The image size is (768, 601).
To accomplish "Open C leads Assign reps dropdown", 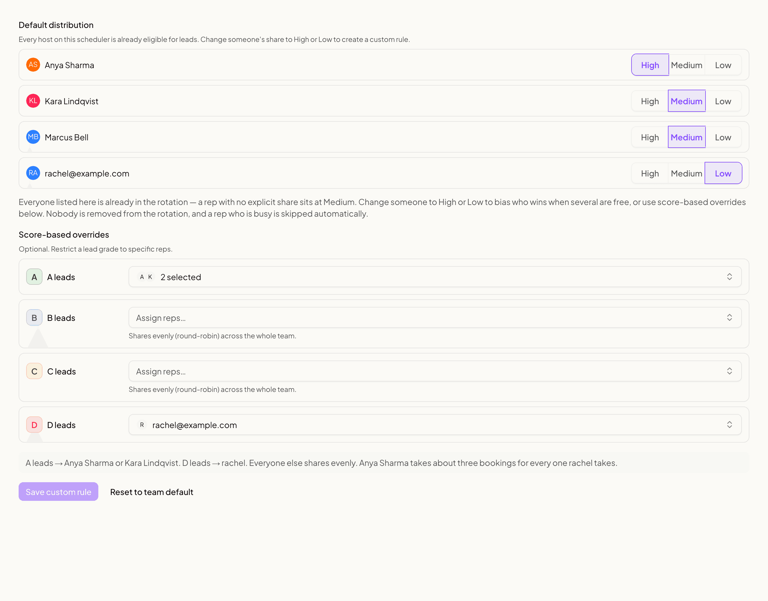I will click(x=435, y=371).
